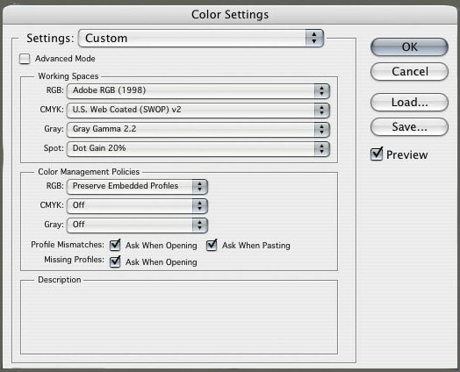Open CMYK working space SWOP v2 dropdown
This screenshot has height=372, width=460.
pyautogui.click(x=198, y=110)
